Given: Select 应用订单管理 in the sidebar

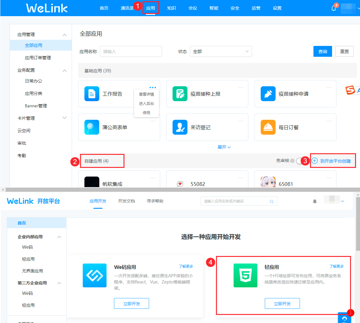Looking at the screenshot, I should point(38,58).
